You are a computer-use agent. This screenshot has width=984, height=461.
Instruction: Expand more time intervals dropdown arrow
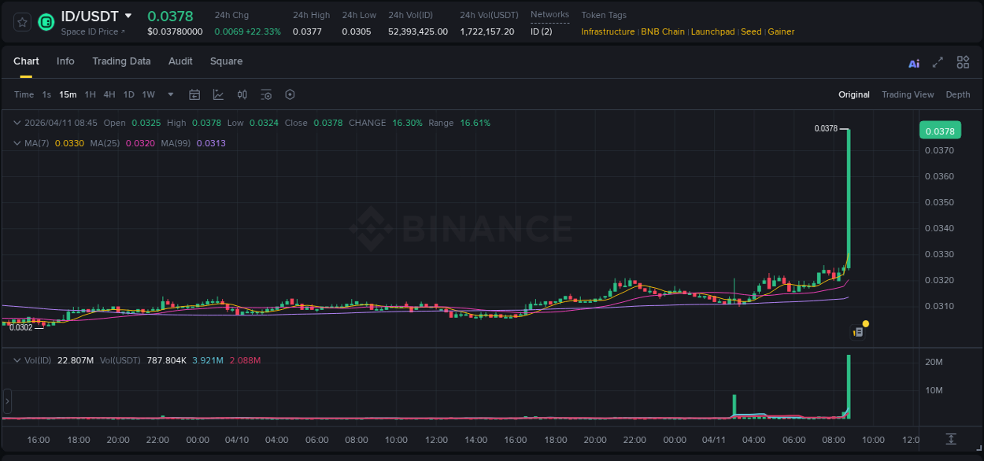pos(171,94)
